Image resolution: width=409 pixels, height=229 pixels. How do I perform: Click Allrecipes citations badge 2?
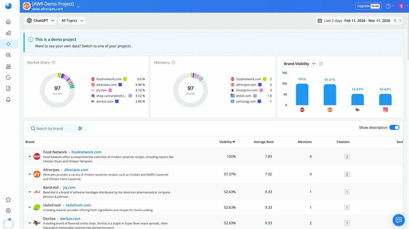[347, 174]
